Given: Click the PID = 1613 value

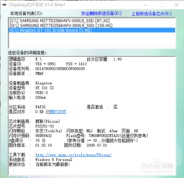Looking at the screenshot, I should point(76,64).
